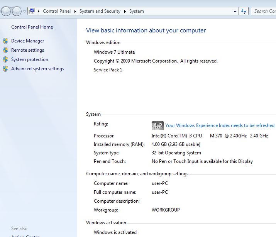Click 'Windows is activated' text
Image resolution: width=276 pixels, height=237 pixels.
pyautogui.click(x=115, y=232)
